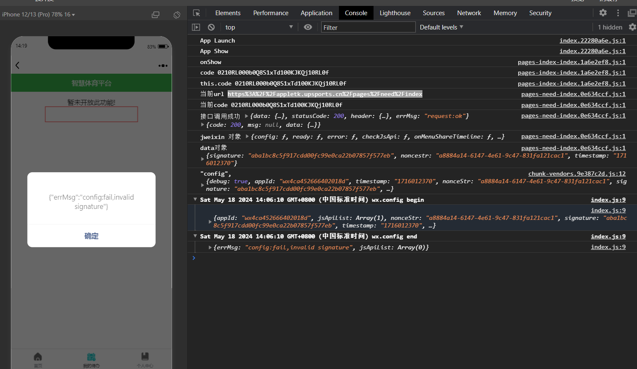Expand the data对象 signature object
Viewport: 637px width, 369px height.
pos(202,159)
